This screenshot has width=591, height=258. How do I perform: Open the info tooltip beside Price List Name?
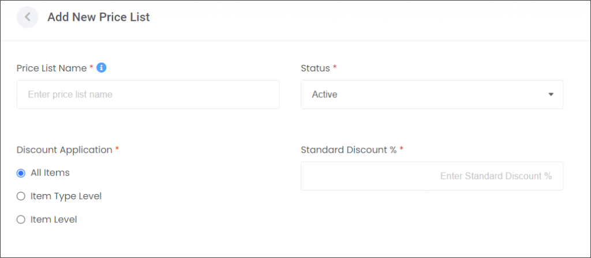[x=102, y=68]
